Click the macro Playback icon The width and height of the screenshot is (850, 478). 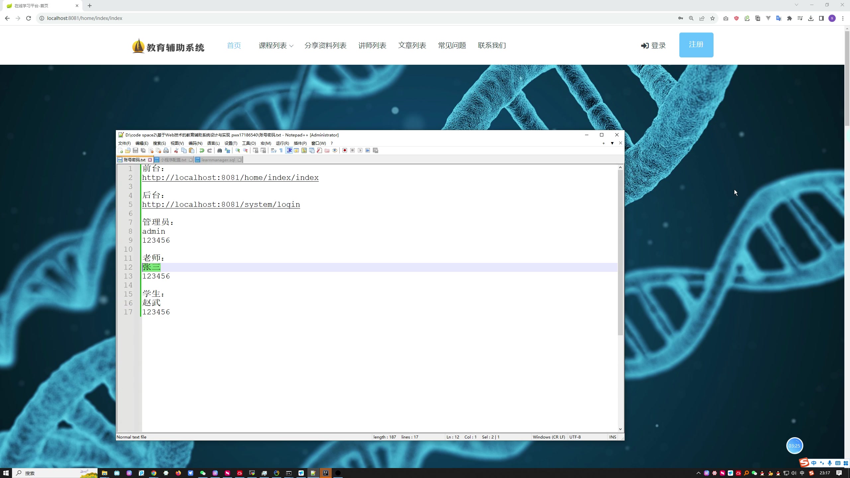tap(360, 151)
